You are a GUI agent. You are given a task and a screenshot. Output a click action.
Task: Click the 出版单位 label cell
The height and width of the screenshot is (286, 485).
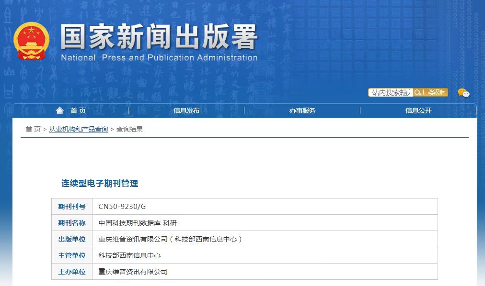[72, 239]
